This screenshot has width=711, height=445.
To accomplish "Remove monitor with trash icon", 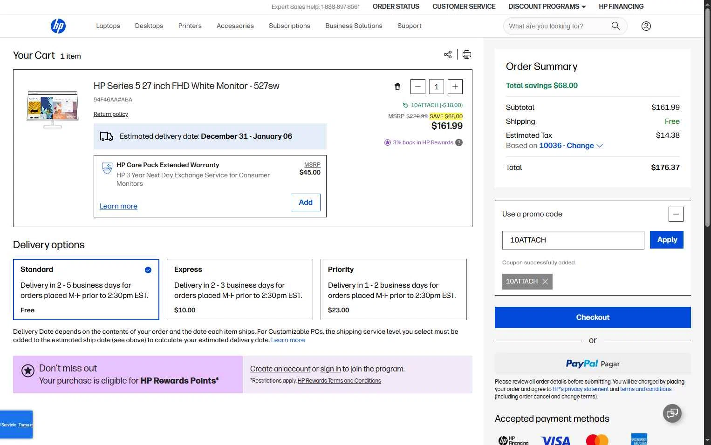I will click(397, 87).
